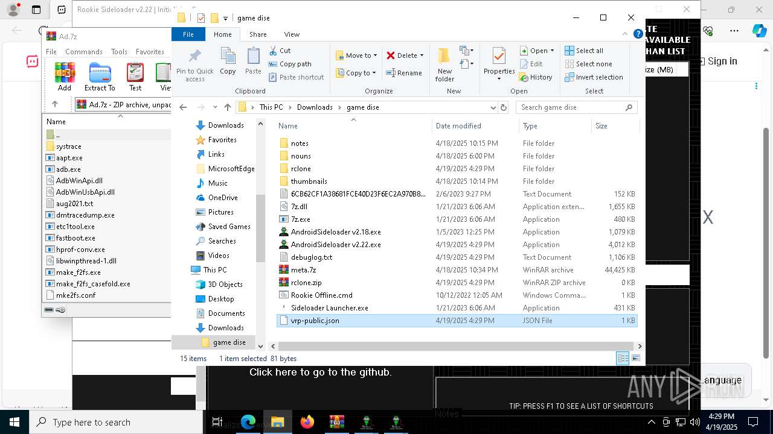The image size is (773, 434).
Task: Open WinRAR taskbar icon
Action: pos(337,422)
